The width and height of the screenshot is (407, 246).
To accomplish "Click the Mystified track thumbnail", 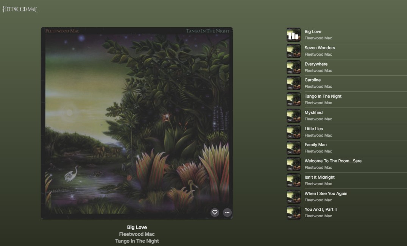I will coord(293,116).
